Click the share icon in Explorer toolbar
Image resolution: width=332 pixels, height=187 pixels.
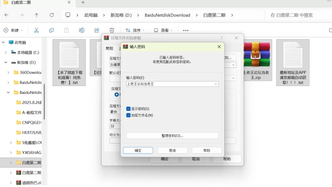pos(97,30)
